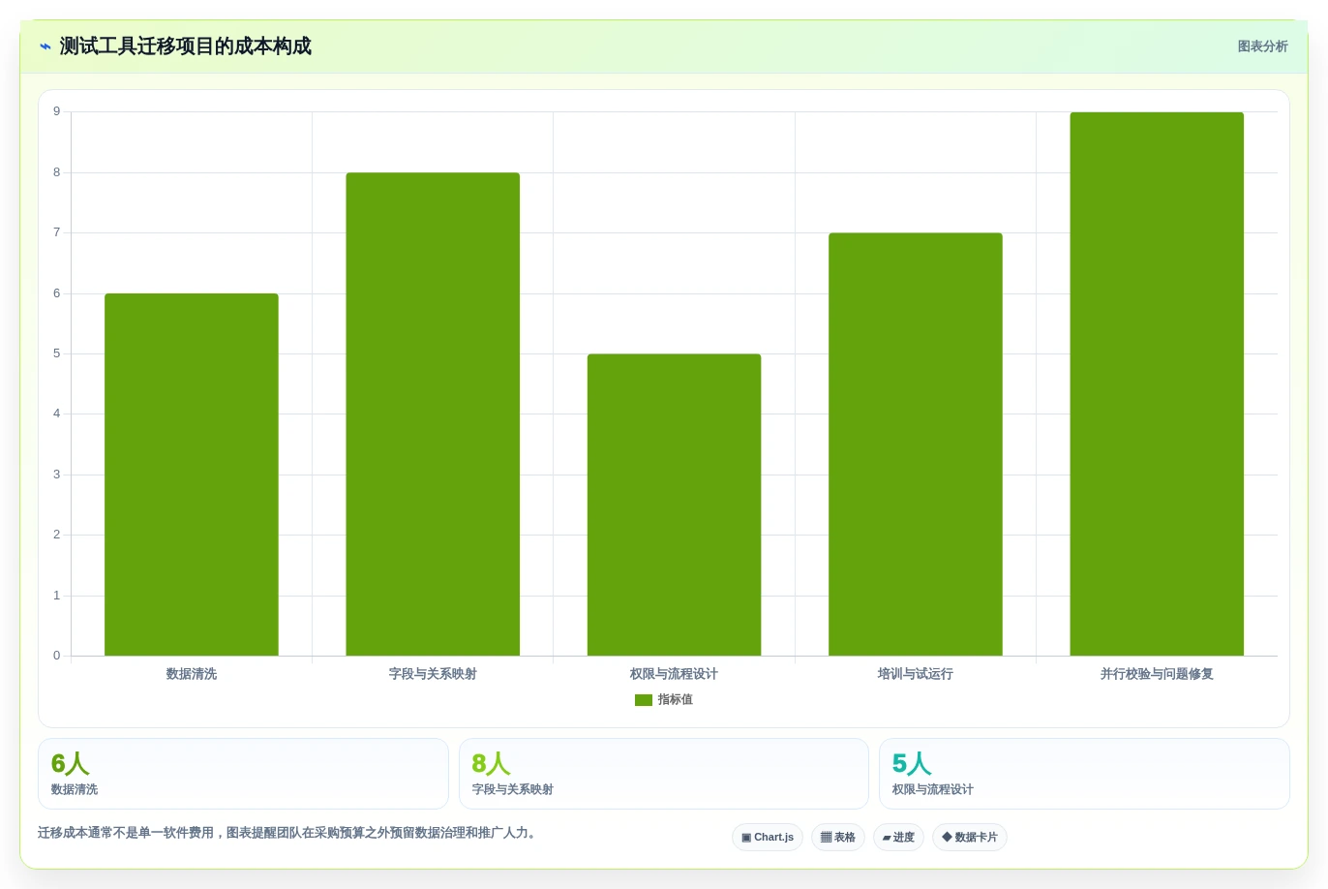Open the 8人 字段与关系映射 stat card
This screenshot has height=889, width=1328.
[x=664, y=774]
